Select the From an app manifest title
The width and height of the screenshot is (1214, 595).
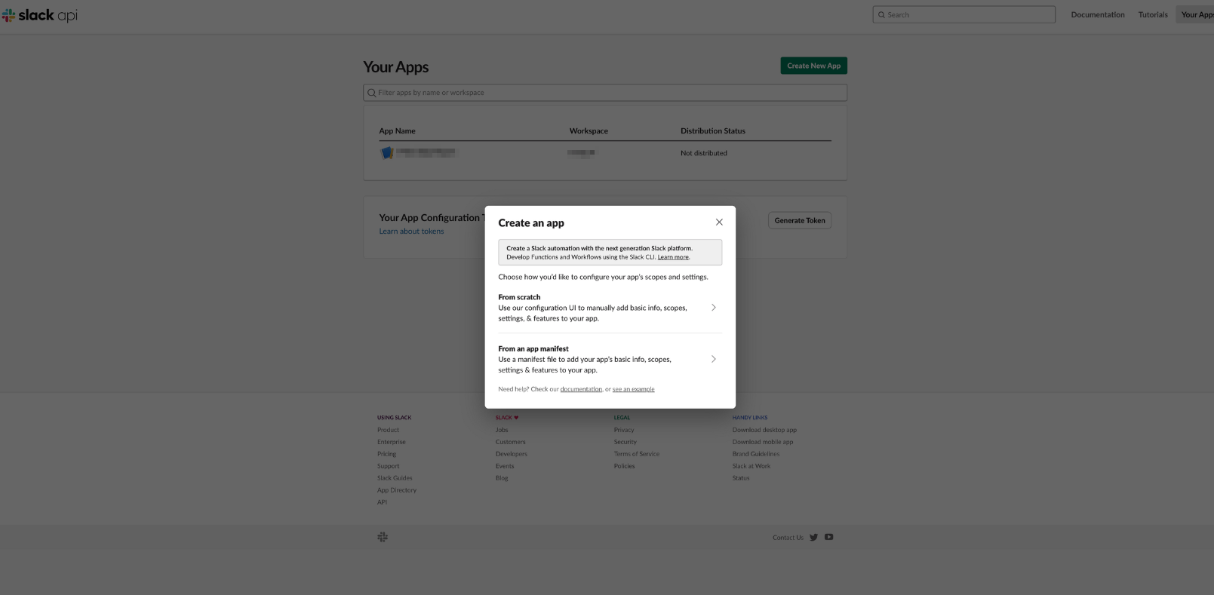[533, 348]
